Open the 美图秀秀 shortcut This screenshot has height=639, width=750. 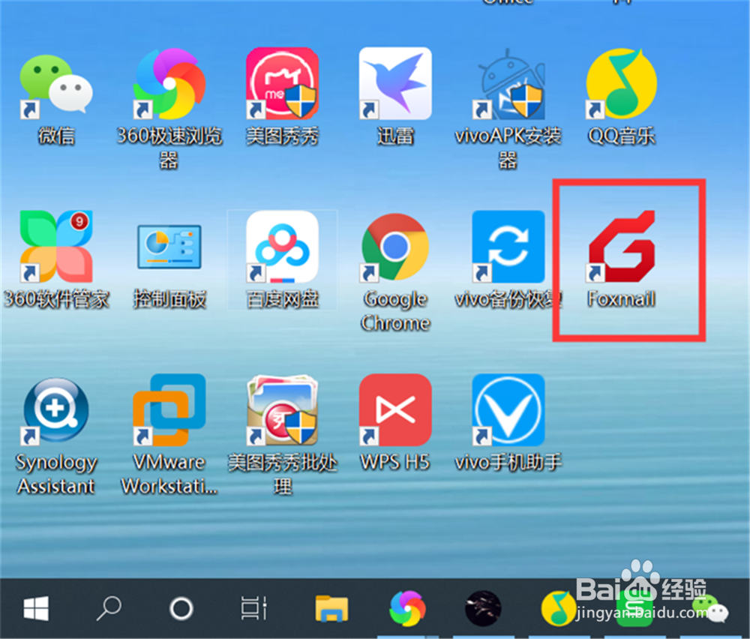pos(282,83)
